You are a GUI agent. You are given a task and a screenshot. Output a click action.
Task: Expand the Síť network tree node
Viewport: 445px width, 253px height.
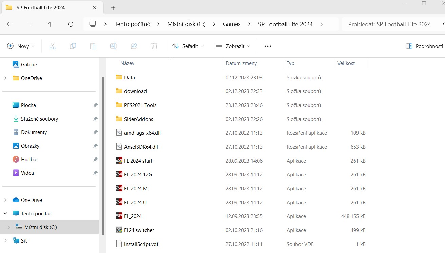tap(5, 241)
